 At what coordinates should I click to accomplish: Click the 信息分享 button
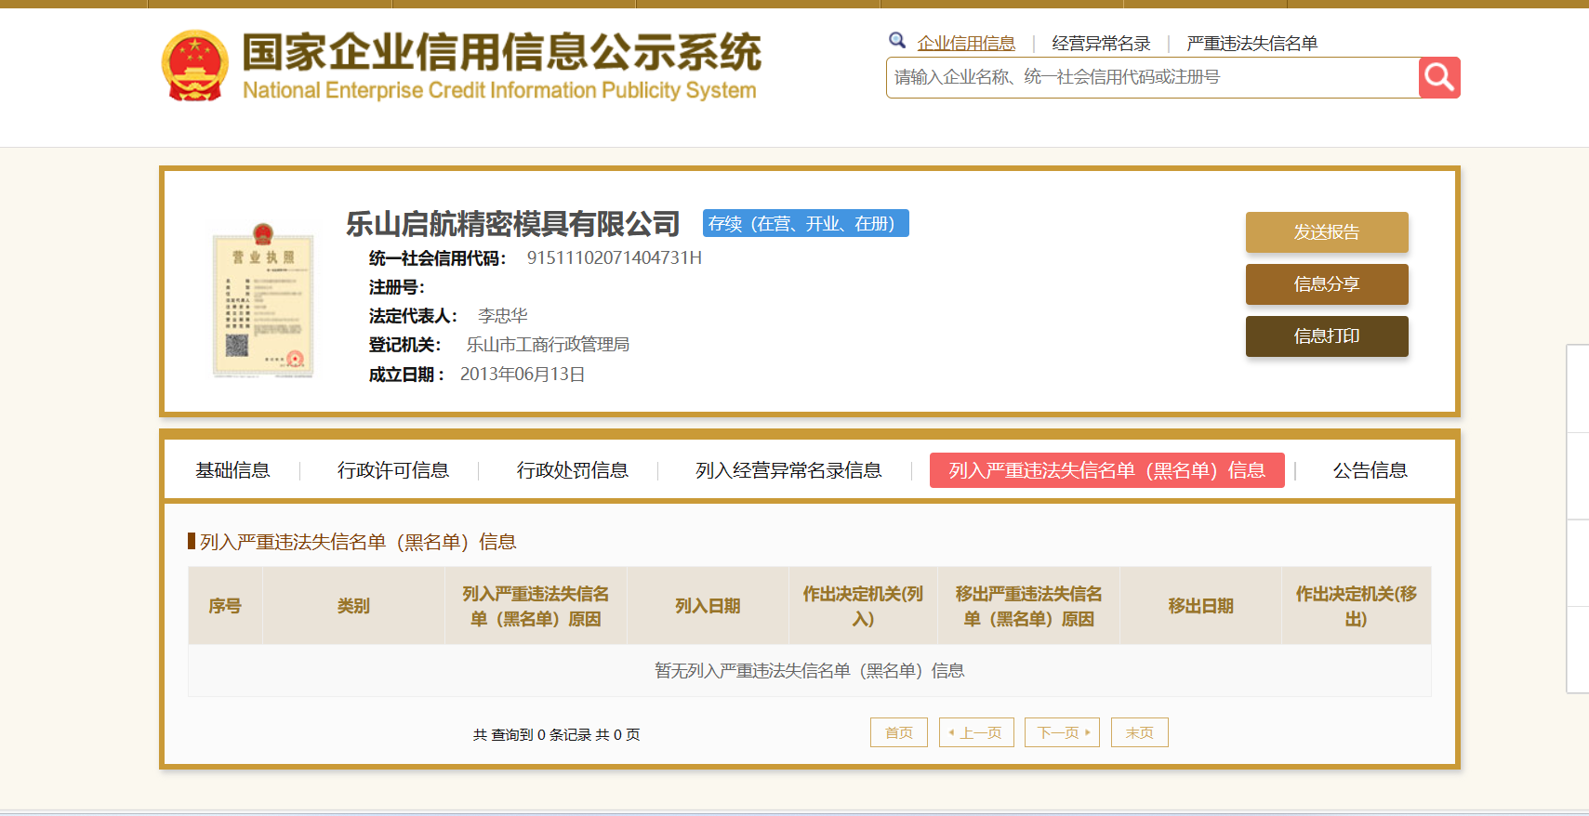(x=1327, y=284)
